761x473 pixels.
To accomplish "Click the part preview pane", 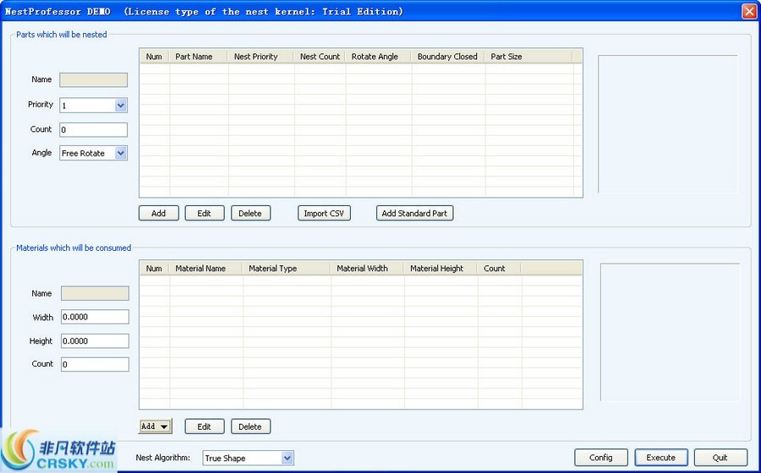I will (668, 124).
